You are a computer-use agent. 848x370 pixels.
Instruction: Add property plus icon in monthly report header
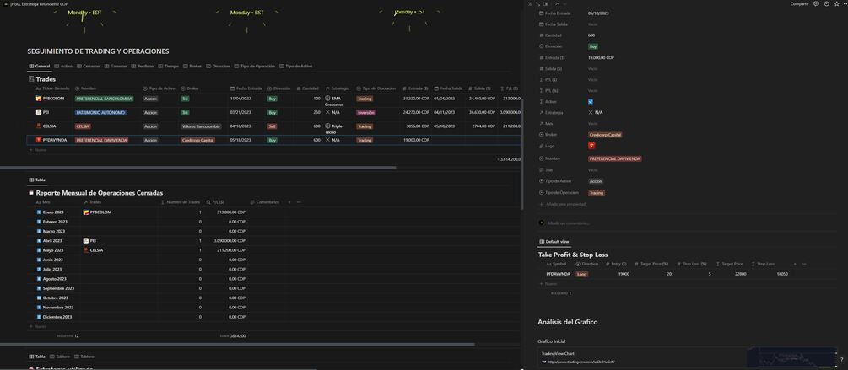289,202
